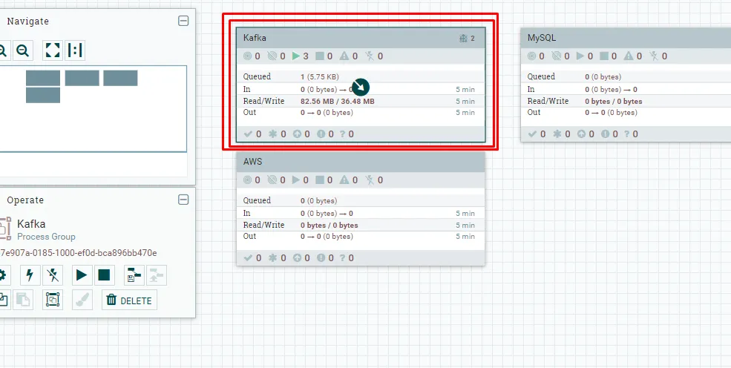Click AWS transmitting ports icon
The height and width of the screenshot is (368, 731).
(248, 180)
